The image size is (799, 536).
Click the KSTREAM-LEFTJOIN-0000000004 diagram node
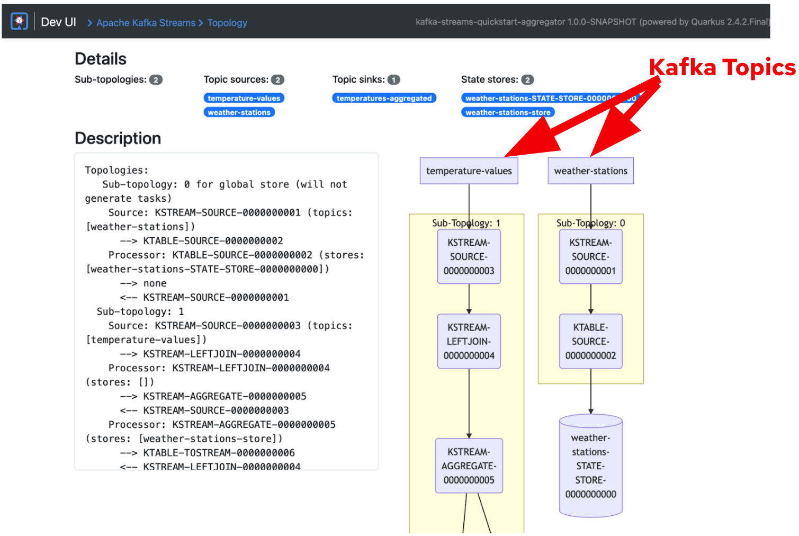469,342
